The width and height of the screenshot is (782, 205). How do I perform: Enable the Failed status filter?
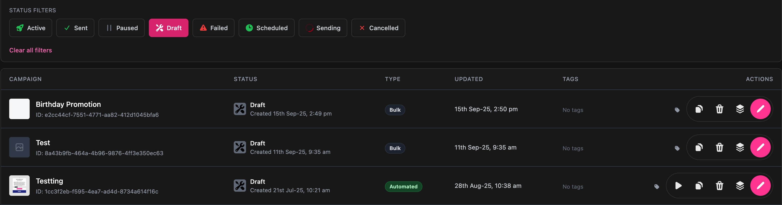214,28
